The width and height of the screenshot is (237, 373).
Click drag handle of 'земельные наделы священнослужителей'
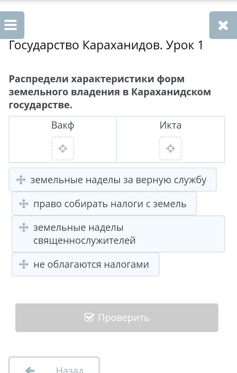coord(24,228)
